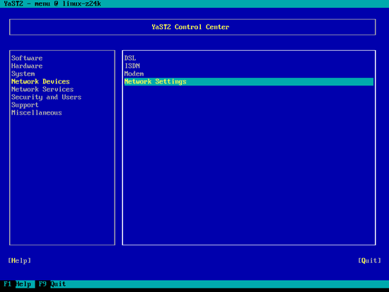Activate F9 Quit in bottom bar
The width and height of the screenshot is (389, 292).
click(x=52, y=284)
